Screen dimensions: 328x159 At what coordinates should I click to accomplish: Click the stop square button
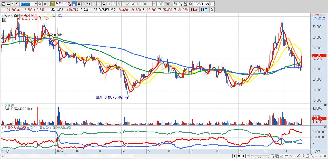tap(243, 156)
